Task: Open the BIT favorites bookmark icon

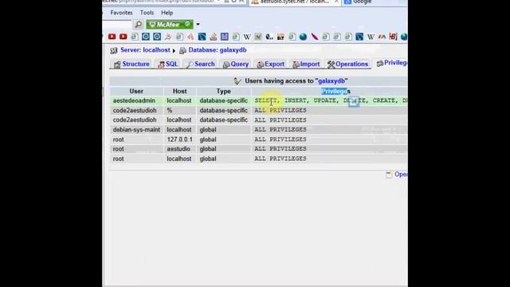Action: click(280, 37)
